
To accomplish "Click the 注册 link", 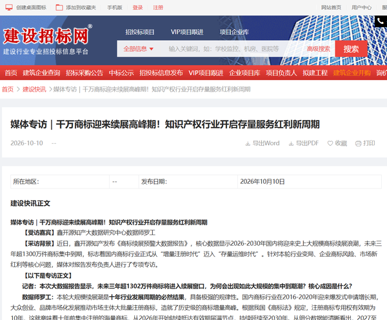I will [x=158, y=7].
